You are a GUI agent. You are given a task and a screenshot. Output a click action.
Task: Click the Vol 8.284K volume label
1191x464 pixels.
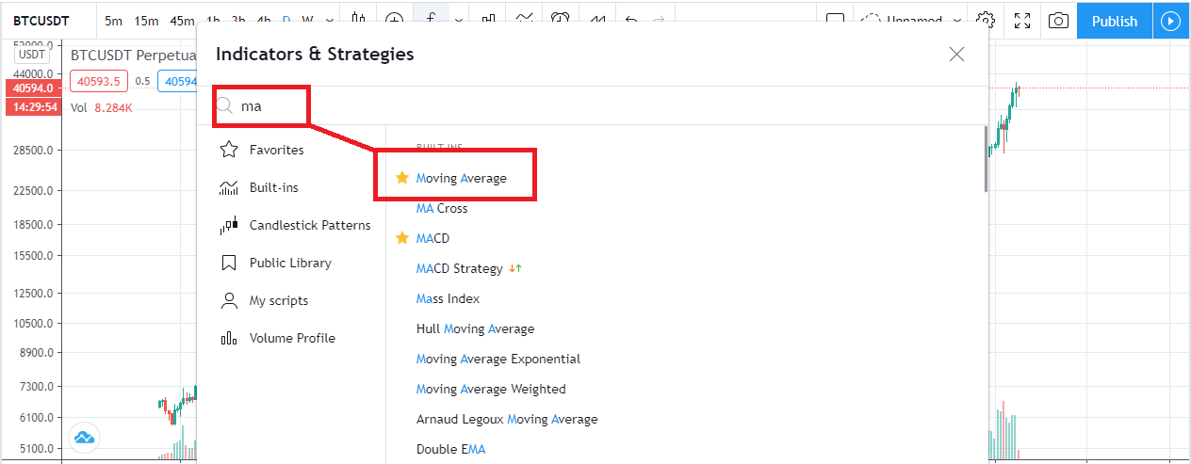click(x=102, y=108)
